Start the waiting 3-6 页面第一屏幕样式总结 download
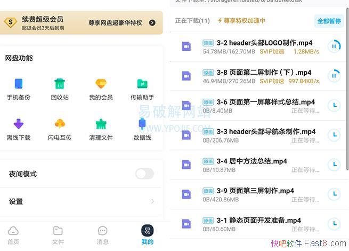 pos(334,105)
